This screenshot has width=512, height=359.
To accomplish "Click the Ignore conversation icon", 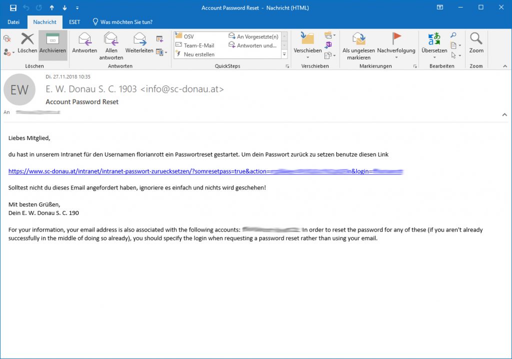I will pos(7,39).
